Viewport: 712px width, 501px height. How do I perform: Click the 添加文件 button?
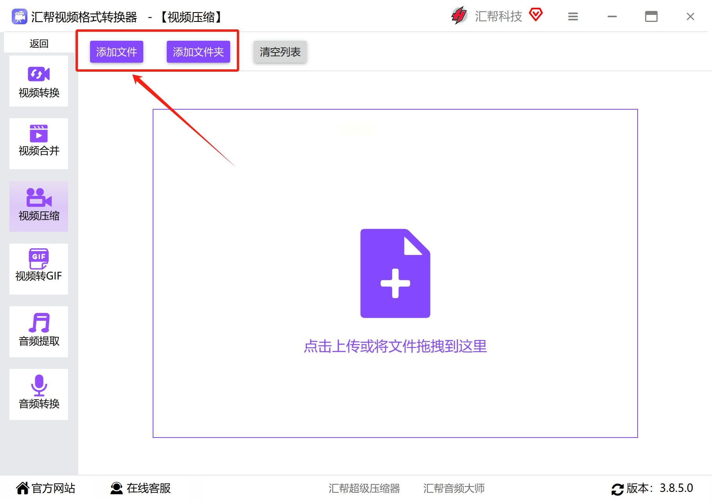point(117,52)
